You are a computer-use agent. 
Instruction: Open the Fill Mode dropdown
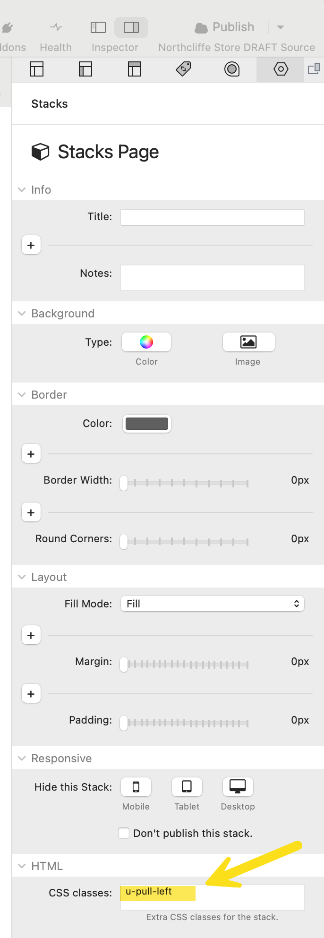point(213,604)
